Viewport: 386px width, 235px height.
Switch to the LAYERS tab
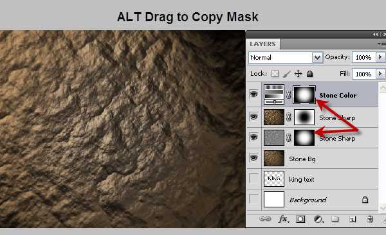tap(262, 44)
